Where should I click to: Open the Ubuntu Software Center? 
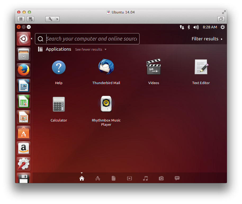click(x=23, y=133)
